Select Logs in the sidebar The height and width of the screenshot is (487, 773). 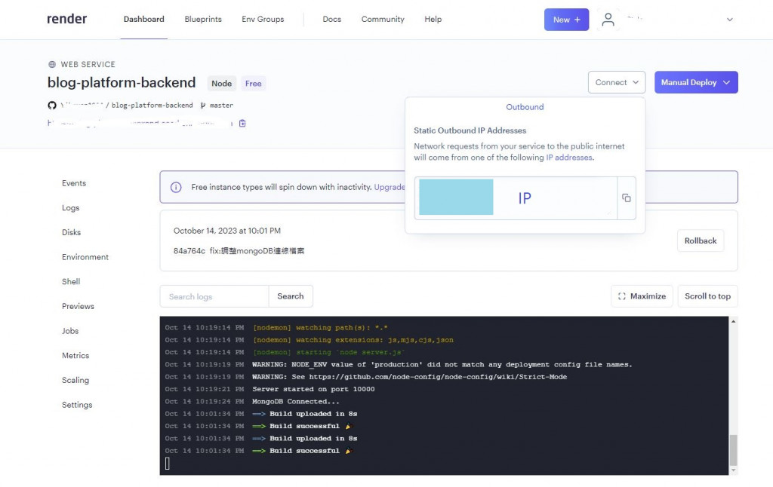pyautogui.click(x=70, y=208)
